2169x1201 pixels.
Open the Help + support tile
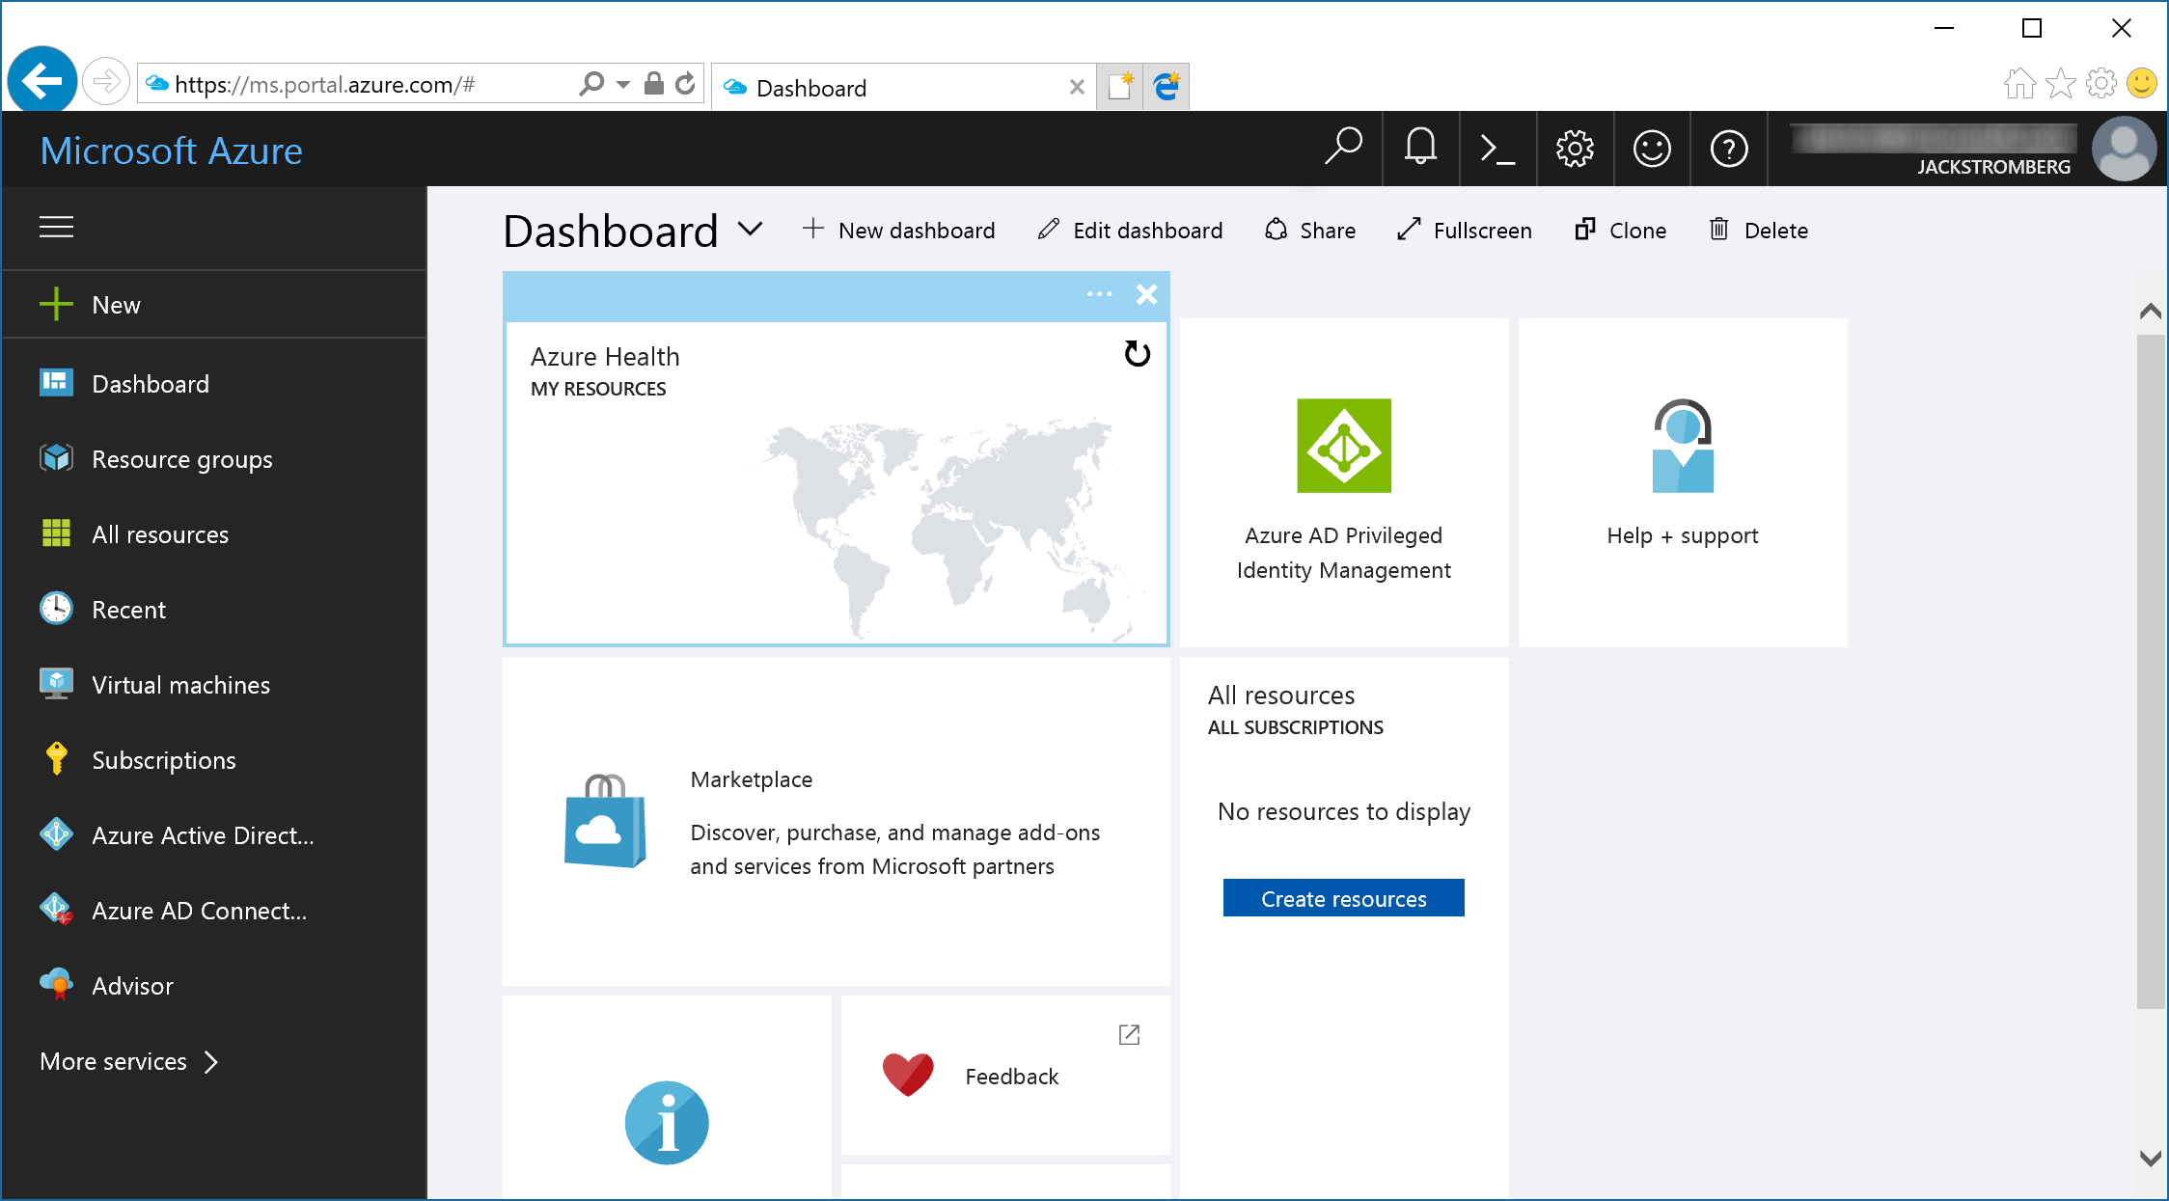[x=1683, y=482]
